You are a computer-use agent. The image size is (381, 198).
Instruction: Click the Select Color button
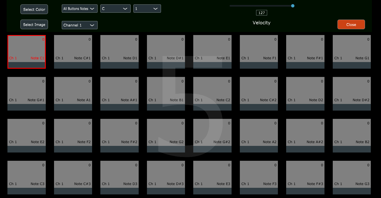tap(34, 9)
